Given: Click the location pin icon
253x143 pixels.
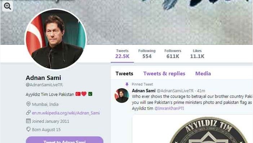Looking at the screenshot, I should tap(28, 104).
